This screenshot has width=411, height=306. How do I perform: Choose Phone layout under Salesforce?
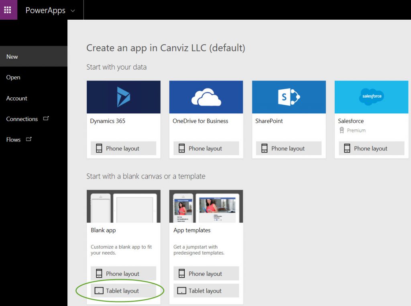click(371, 148)
